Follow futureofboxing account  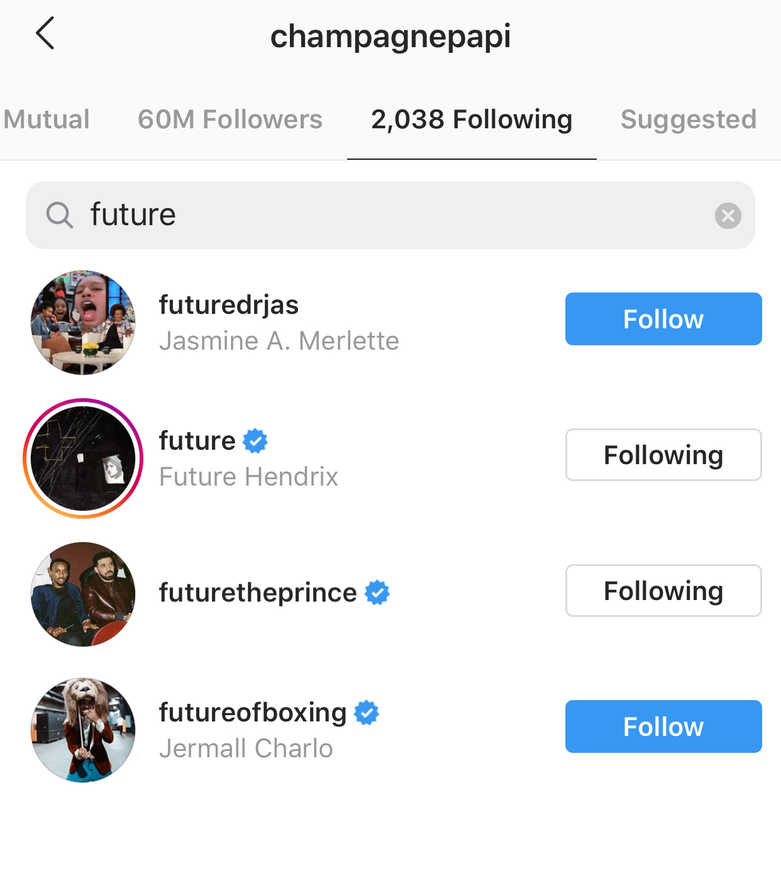[x=663, y=726]
